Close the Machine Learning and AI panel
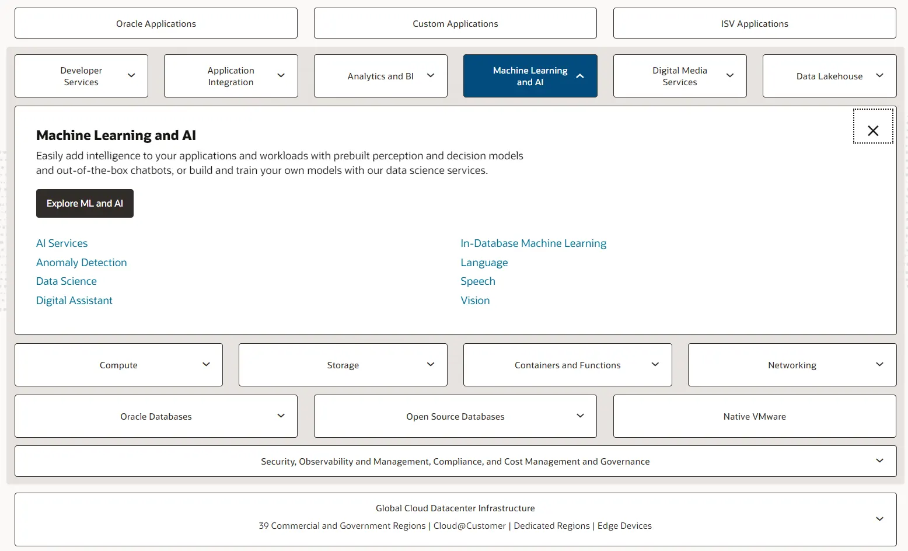Image resolution: width=908 pixels, height=551 pixels. [x=873, y=127]
